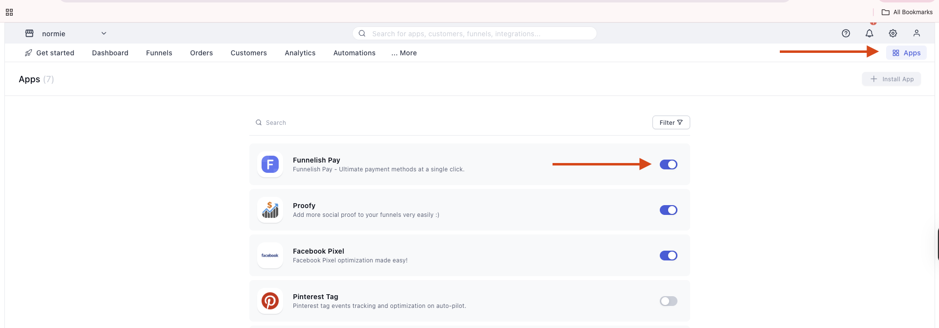Viewport: 939px width, 328px height.
Task: Click the Pinterest Tag logo icon
Action: [270, 301]
